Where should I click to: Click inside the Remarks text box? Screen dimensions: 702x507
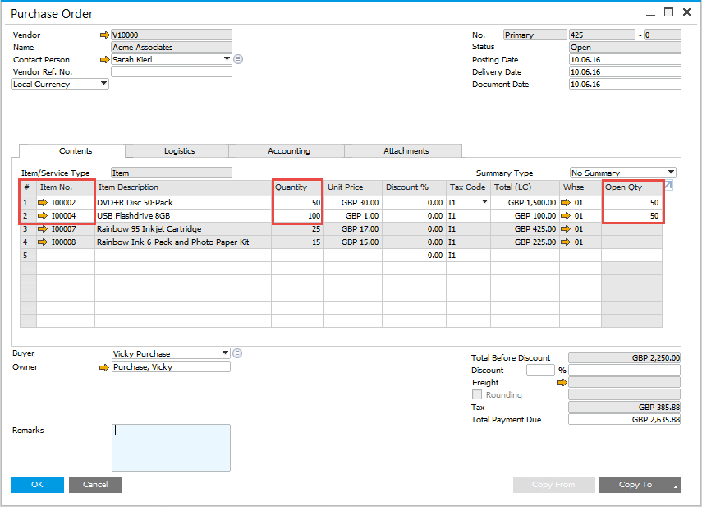[x=171, y=448]
